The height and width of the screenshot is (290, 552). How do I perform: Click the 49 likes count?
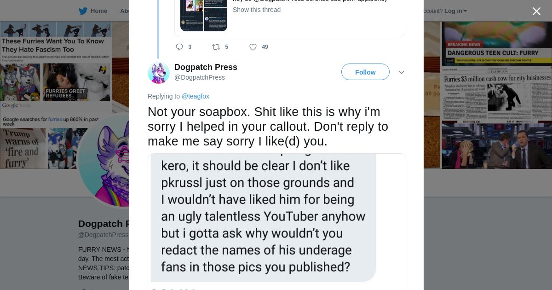265,47
